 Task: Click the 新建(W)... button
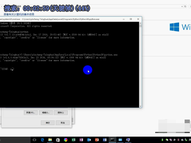point(31,112)
